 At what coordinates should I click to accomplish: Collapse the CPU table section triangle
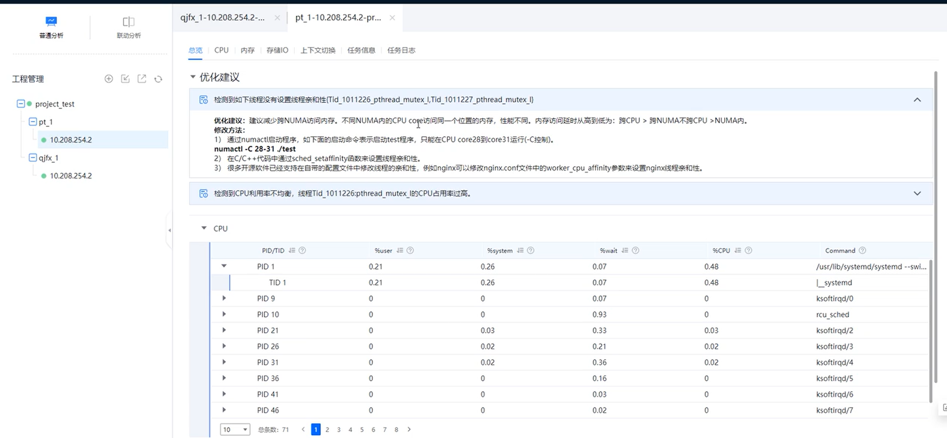(x=204, y=228)
